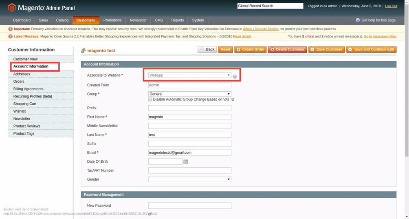Open the Go to messages inbox link

point(380,36)
